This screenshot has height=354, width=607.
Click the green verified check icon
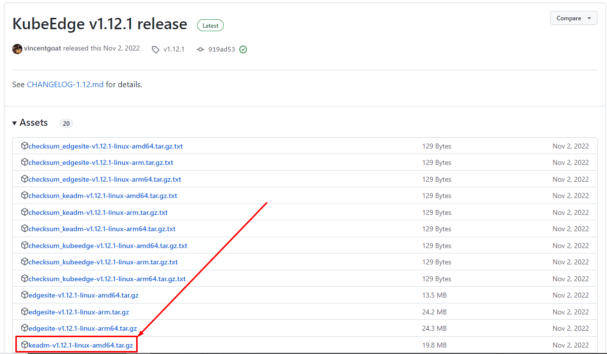coord(243,50)
